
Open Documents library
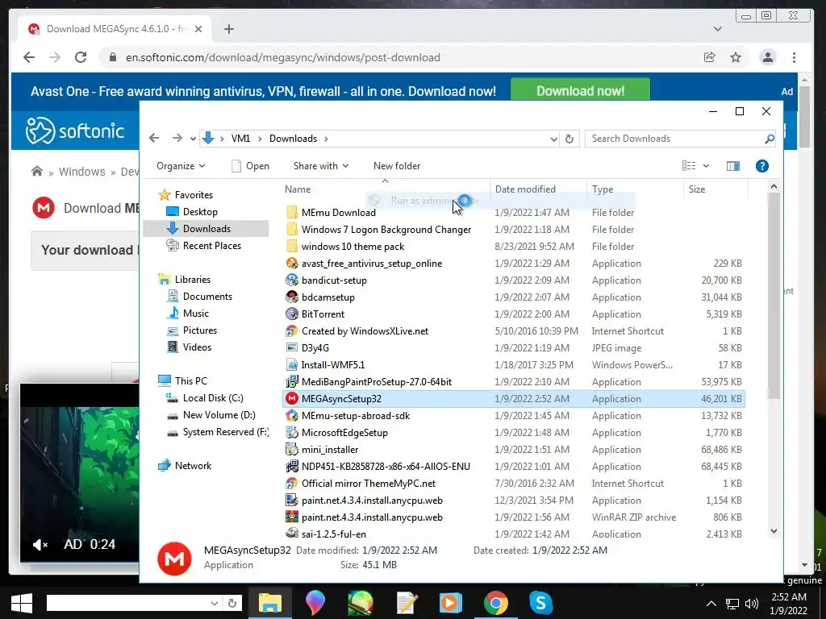(x=207, y=297)
